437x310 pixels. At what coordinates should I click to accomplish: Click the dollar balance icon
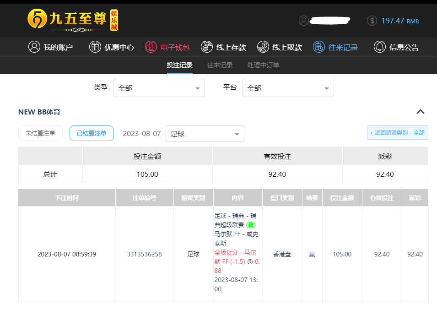point(372,21)
